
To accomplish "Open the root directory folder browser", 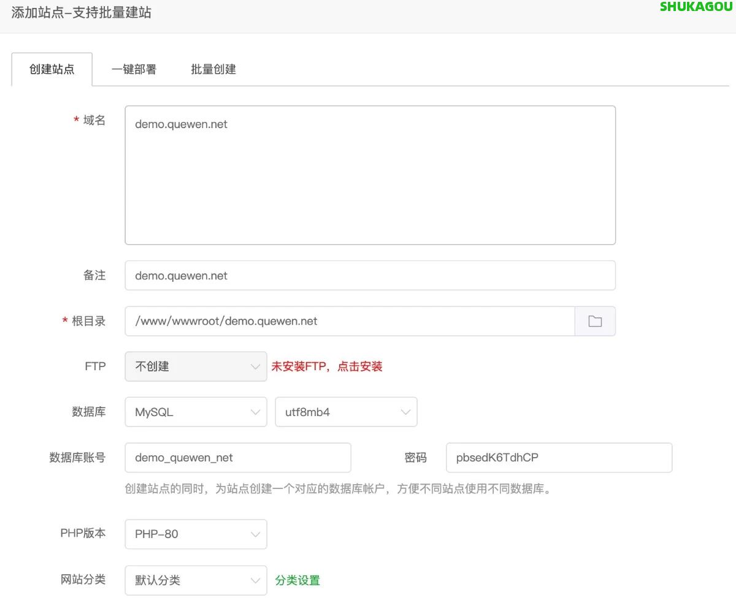I will pos(595,320).
